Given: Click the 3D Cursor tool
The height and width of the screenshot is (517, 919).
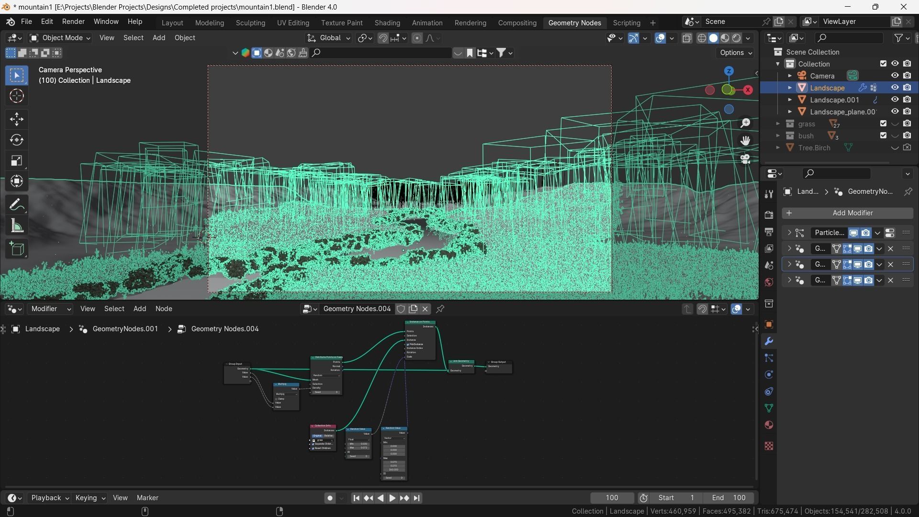Looking at the screenshot, I should coord(17,96).
